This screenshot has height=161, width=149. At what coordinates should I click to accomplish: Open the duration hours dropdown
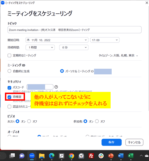[40, 47]
